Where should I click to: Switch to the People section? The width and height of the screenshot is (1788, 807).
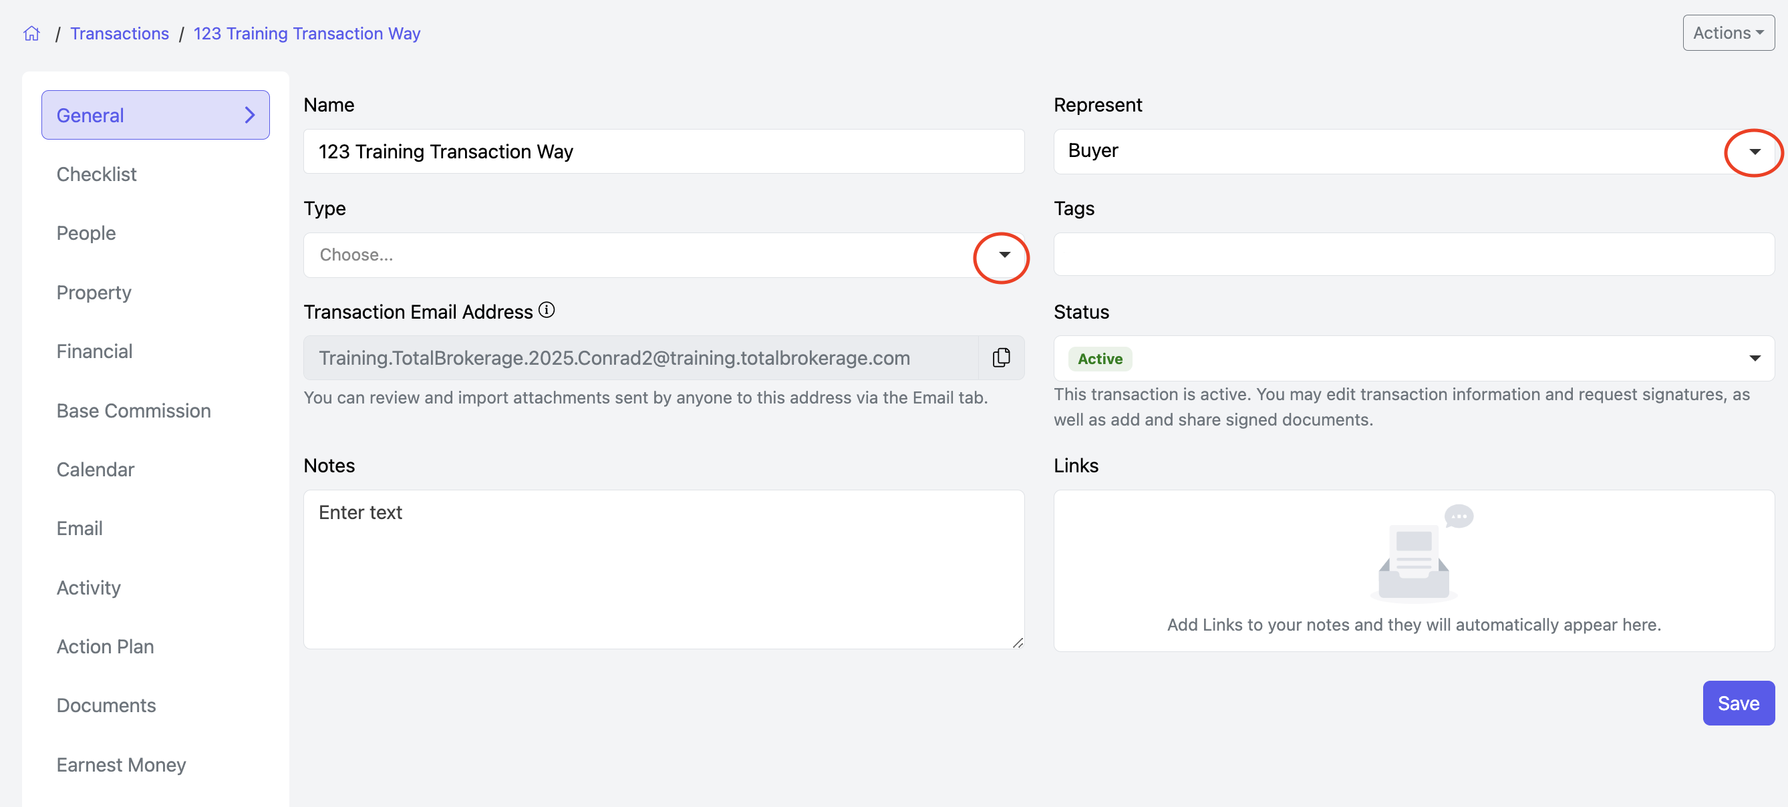86,233
